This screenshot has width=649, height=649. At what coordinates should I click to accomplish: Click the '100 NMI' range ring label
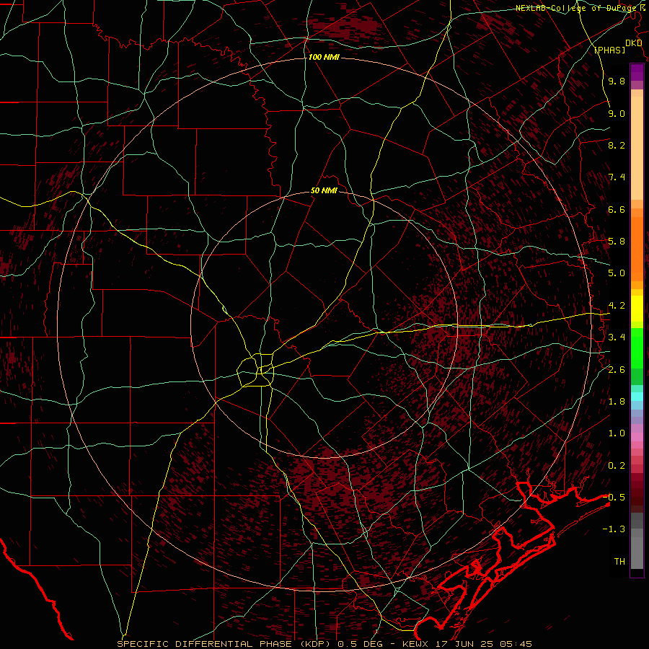point(324,57)
